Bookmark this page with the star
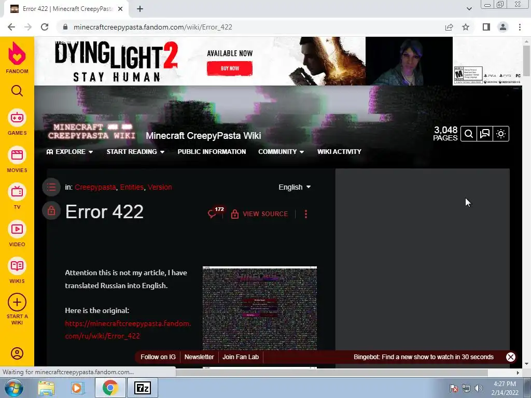531x398 pixels. (x=466, y=27)
